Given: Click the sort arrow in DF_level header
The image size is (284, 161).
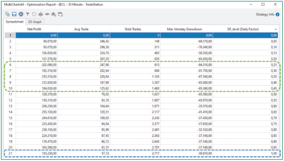Looking at the screenshot, I should pyautogui.click(x=275, y=29).
